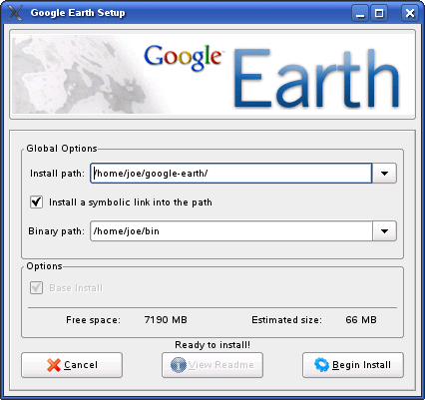The image size is (425, 400).
Task: Open the Install path dropdown arrow
Action: point(384,174)
